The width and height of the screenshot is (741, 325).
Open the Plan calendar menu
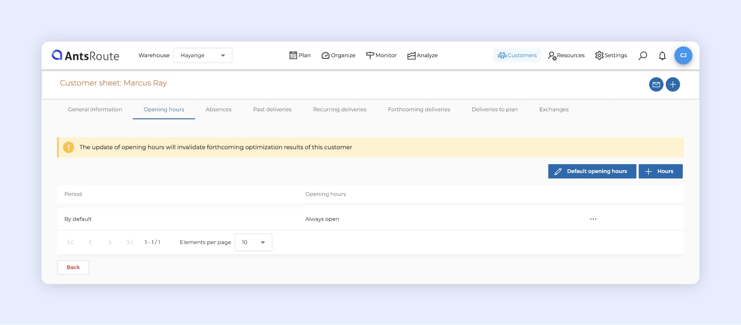pyautogui.click(x=300, y=55)
